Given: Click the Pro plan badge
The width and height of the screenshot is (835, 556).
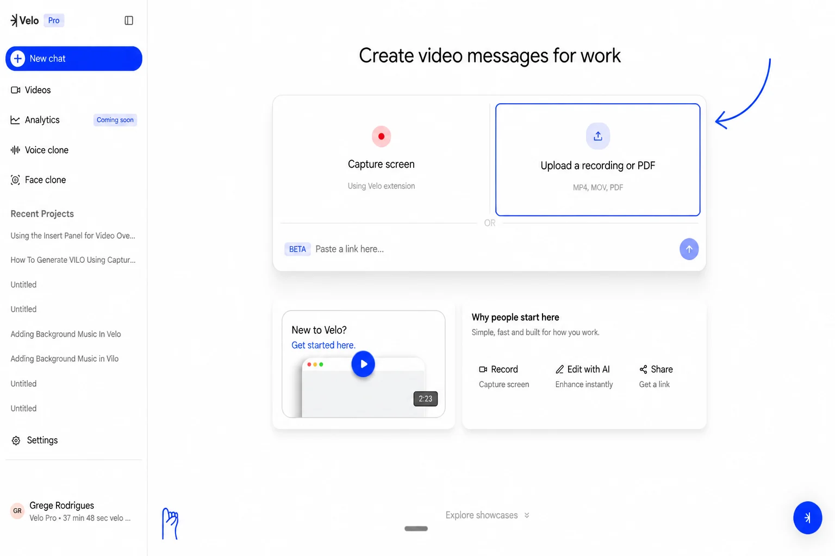Looking at the screenshot, I should [x=54, y=21].
